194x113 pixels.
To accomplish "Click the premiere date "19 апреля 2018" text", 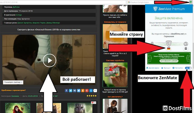I will tap(26, 11).
